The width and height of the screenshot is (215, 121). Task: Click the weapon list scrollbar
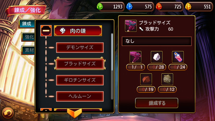112,66
